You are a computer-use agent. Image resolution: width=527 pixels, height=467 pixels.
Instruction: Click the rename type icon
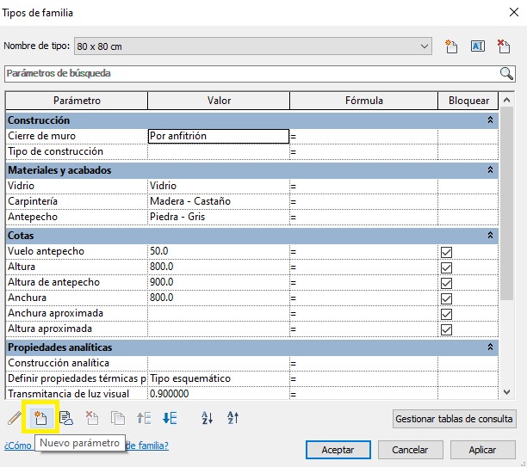(x=478, y=46)
